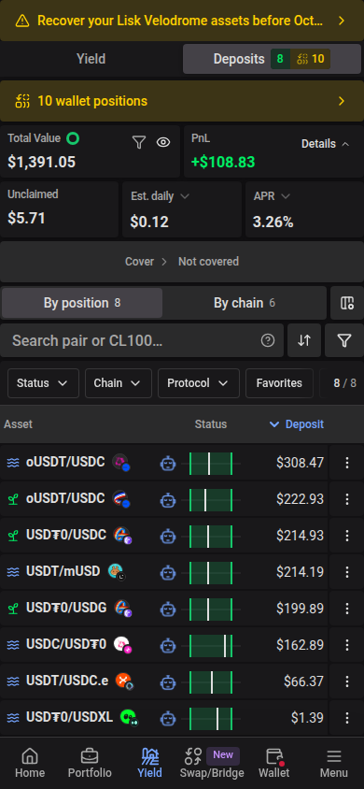Image resolution: width=364 pixels, height=789 pixels.
Task: Open the column settings icon
Action: pyautogui.click(x=347, y=303)
